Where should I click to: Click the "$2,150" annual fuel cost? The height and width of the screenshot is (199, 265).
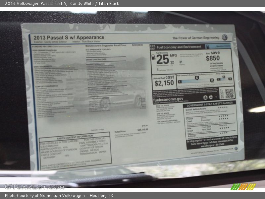pyautogui.click(x=164, y=83)
